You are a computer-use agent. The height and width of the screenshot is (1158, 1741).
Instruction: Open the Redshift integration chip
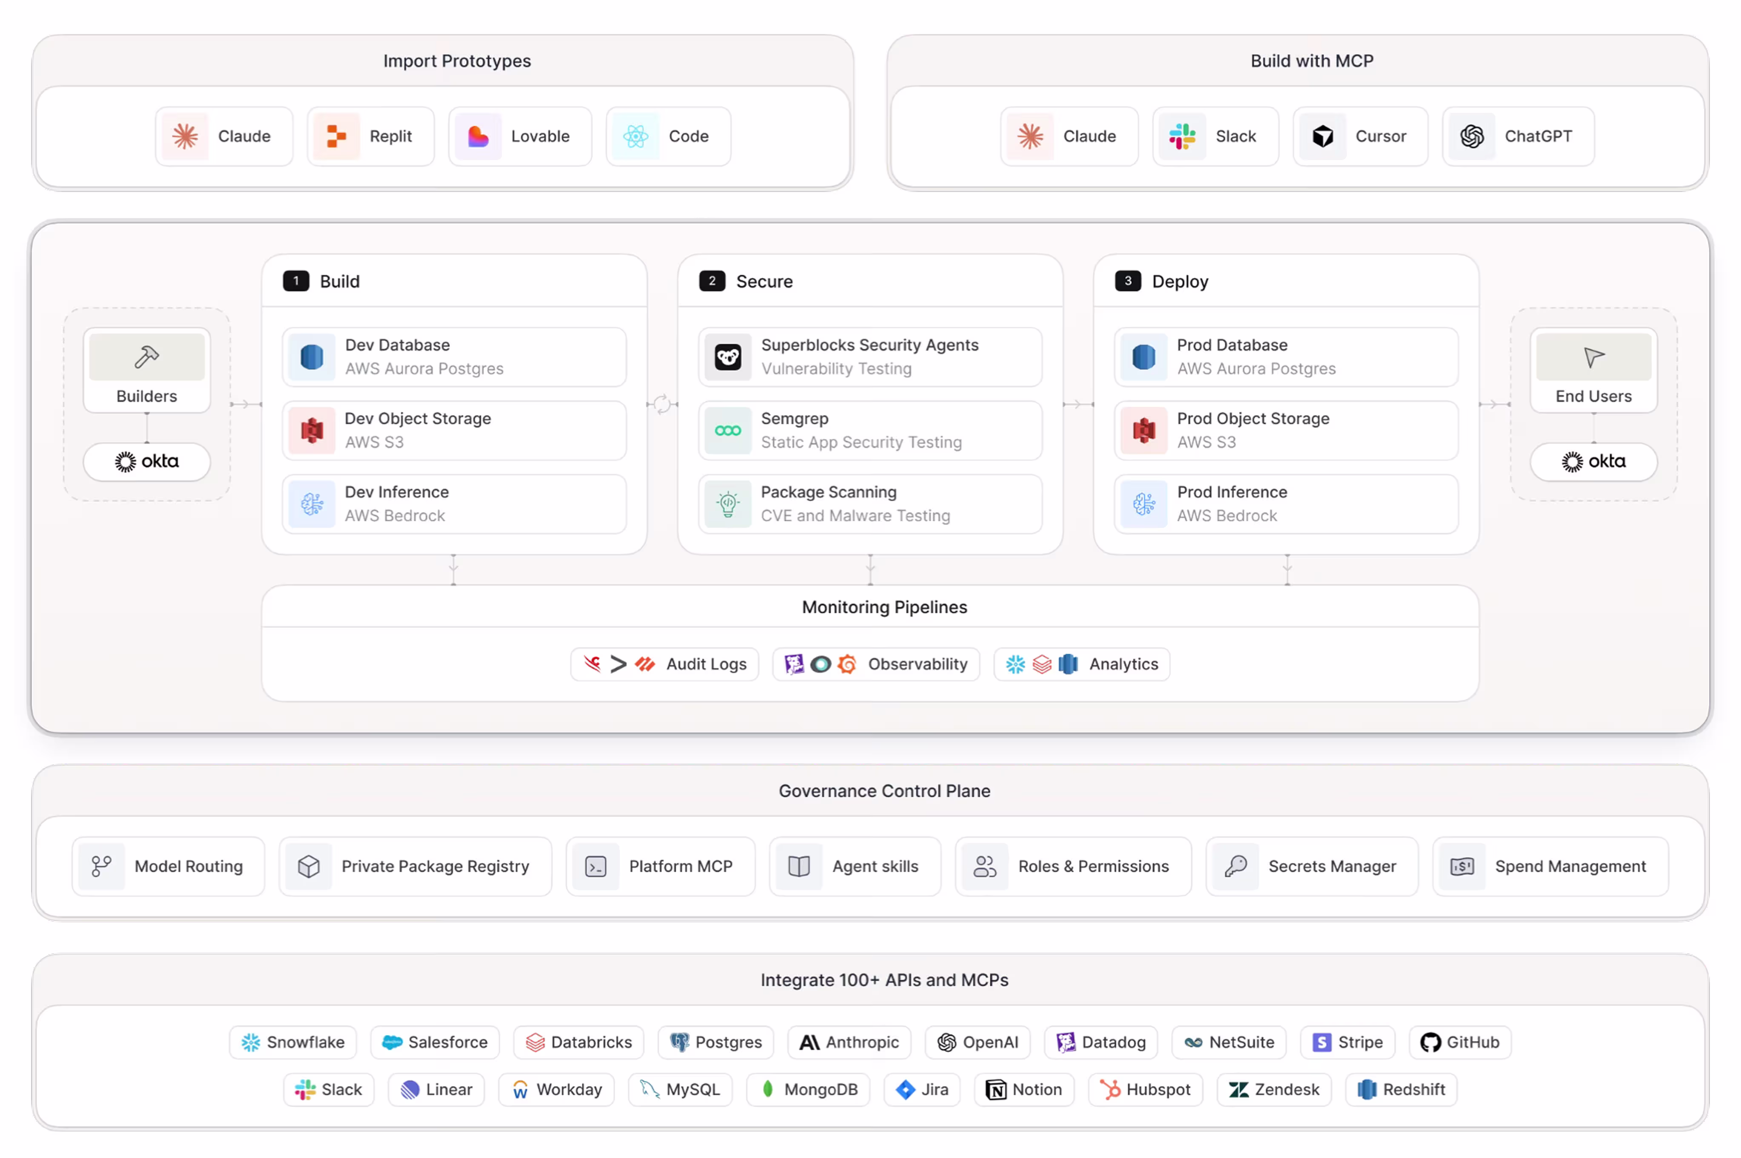coord(1400,1089)
